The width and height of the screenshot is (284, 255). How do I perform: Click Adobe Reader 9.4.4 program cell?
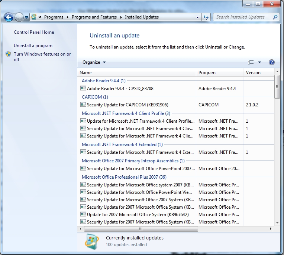coord(217,89)
